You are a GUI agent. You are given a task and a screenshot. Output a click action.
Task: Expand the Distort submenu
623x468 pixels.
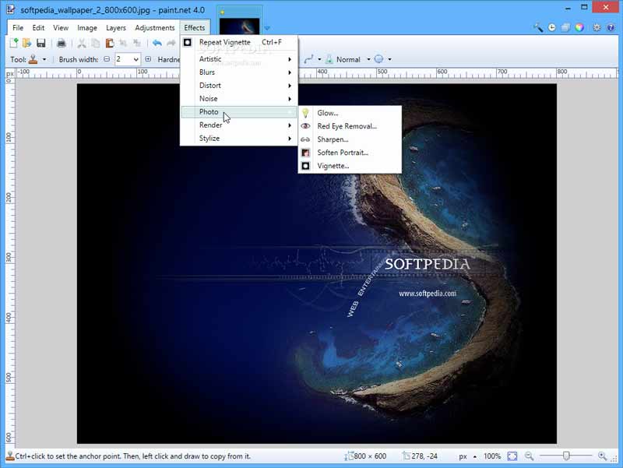pyautogui.click(x=239, y=86)
